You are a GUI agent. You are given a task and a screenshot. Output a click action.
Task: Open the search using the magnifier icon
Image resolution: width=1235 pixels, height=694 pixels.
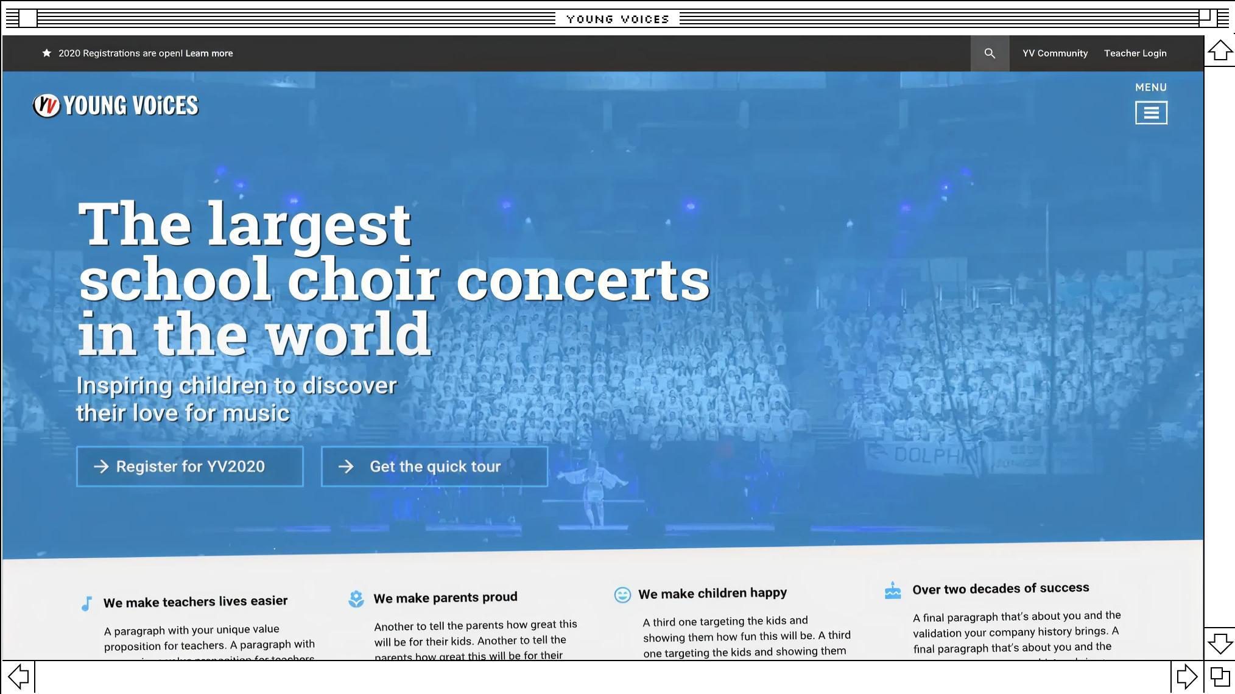point(990,53)
